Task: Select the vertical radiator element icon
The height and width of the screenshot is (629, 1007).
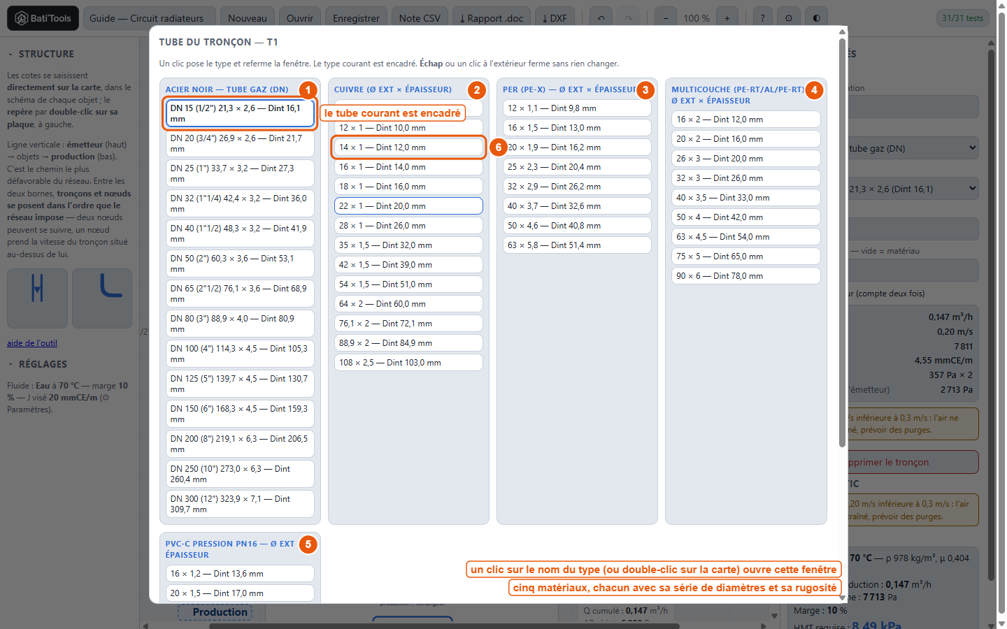Action: pyautogui.click(x=38, y=298)
